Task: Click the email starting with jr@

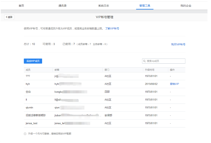Action: 67,76
